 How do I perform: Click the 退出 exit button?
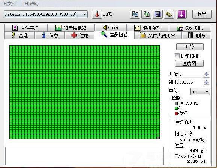tap(202, 14)
